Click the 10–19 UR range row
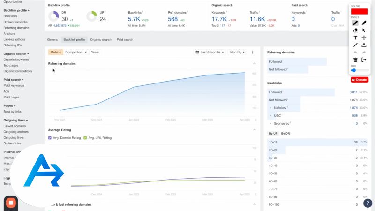Viewport: 375px width, 211px height. (x=317, y=142)
